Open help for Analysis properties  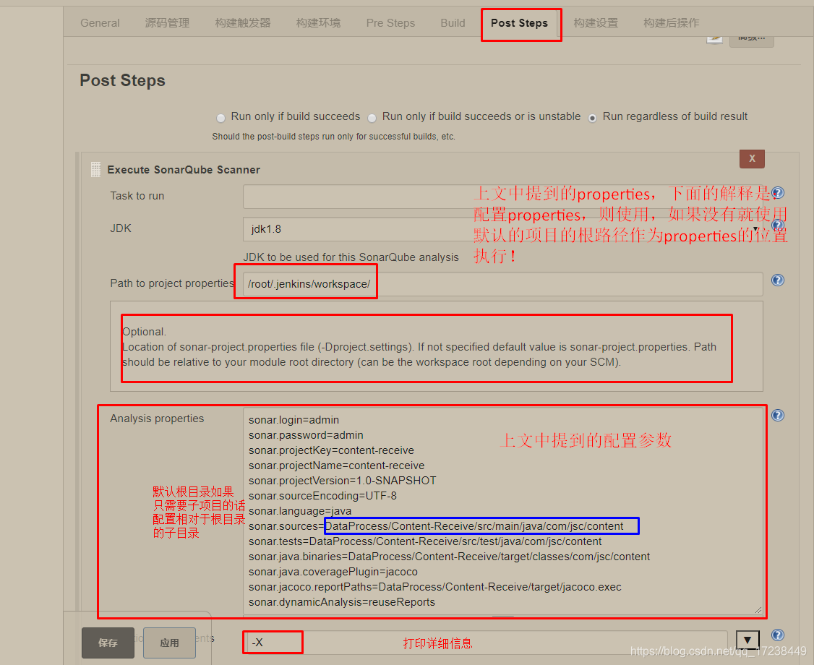click(778, 416)
